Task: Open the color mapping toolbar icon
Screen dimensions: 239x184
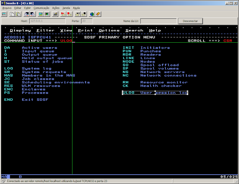Action: [x=47, y=14]
